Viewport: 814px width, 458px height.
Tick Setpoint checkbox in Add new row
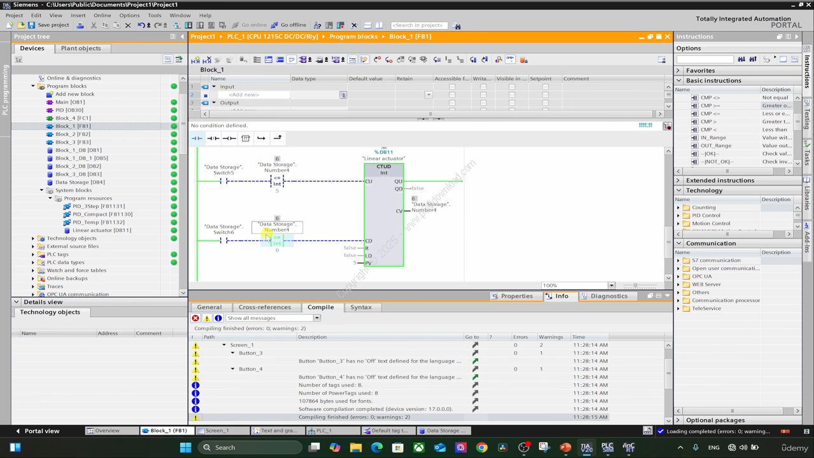tap(545, 95)
